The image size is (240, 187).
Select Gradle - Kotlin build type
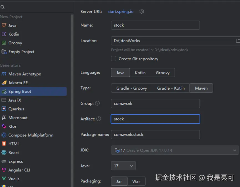click(171, 88)
